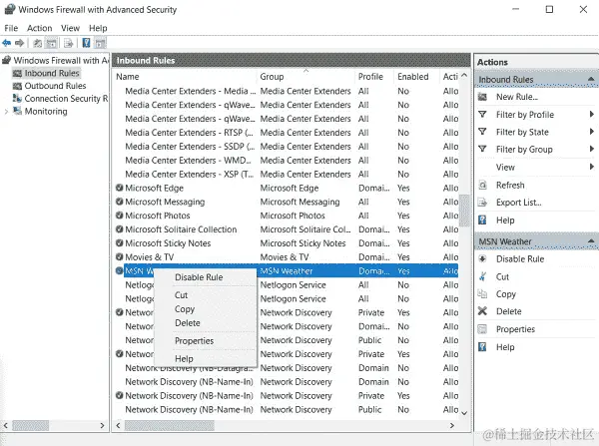This screenshot has width=599, height=446.
Task: Select the Microsoft Solitaire Collection rule row
Action: [x=287, y=229]
